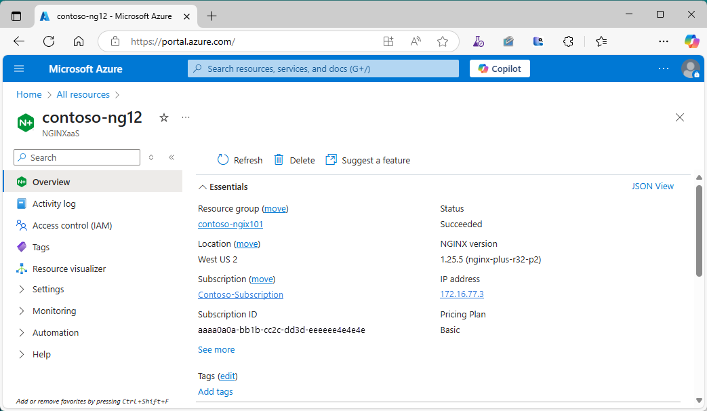Click IP address 172.16.77.3 link
707x411 pixels.
click(x=462, y=294)
